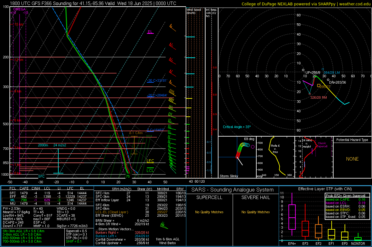372x247 pixels.
Task: Click the '-20 C=28464'' height label
Action: pyautogui.click(x=157, y=95)
